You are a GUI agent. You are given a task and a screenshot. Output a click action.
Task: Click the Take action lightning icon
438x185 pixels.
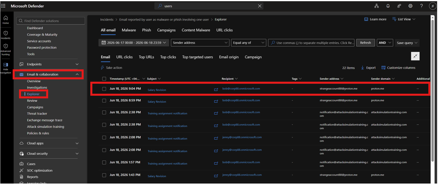point(102,68)
